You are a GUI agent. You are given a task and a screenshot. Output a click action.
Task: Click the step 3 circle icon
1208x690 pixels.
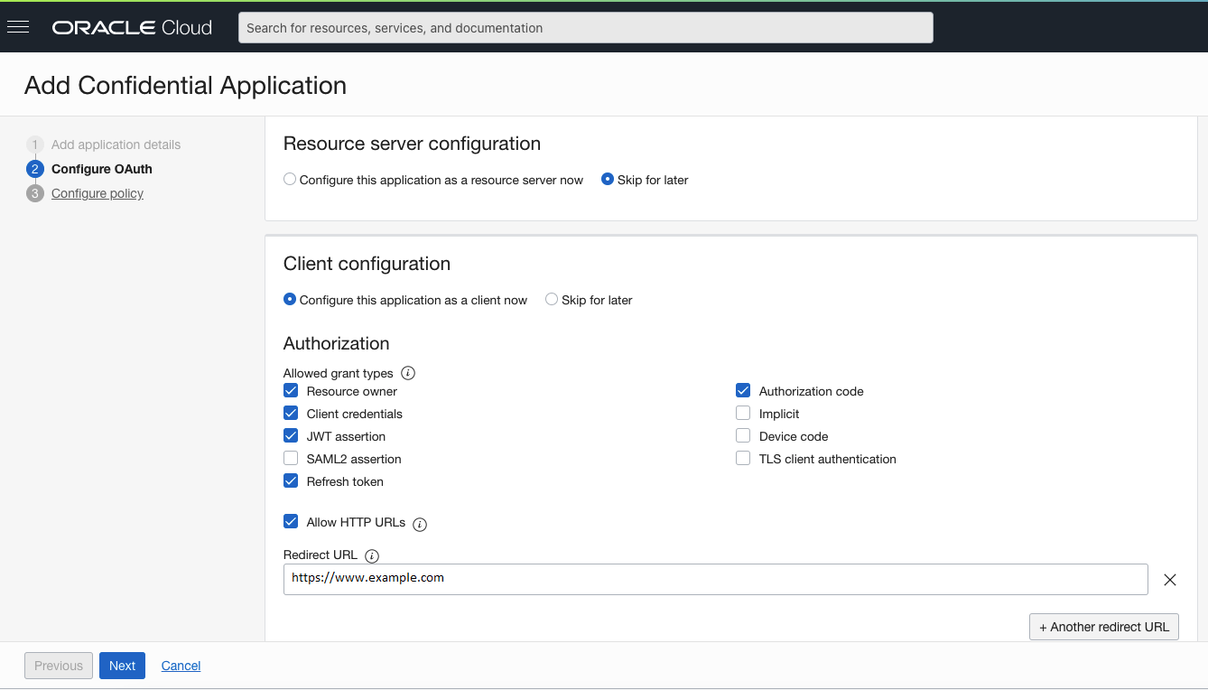[35, 193]
